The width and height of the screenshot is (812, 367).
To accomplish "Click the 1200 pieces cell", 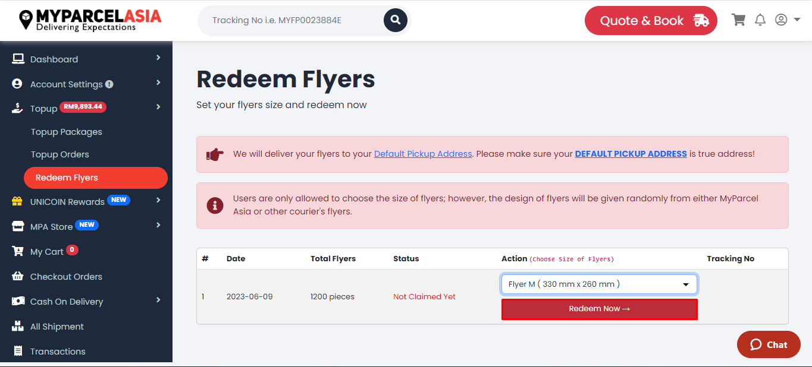I will click(x=333, y=297).
